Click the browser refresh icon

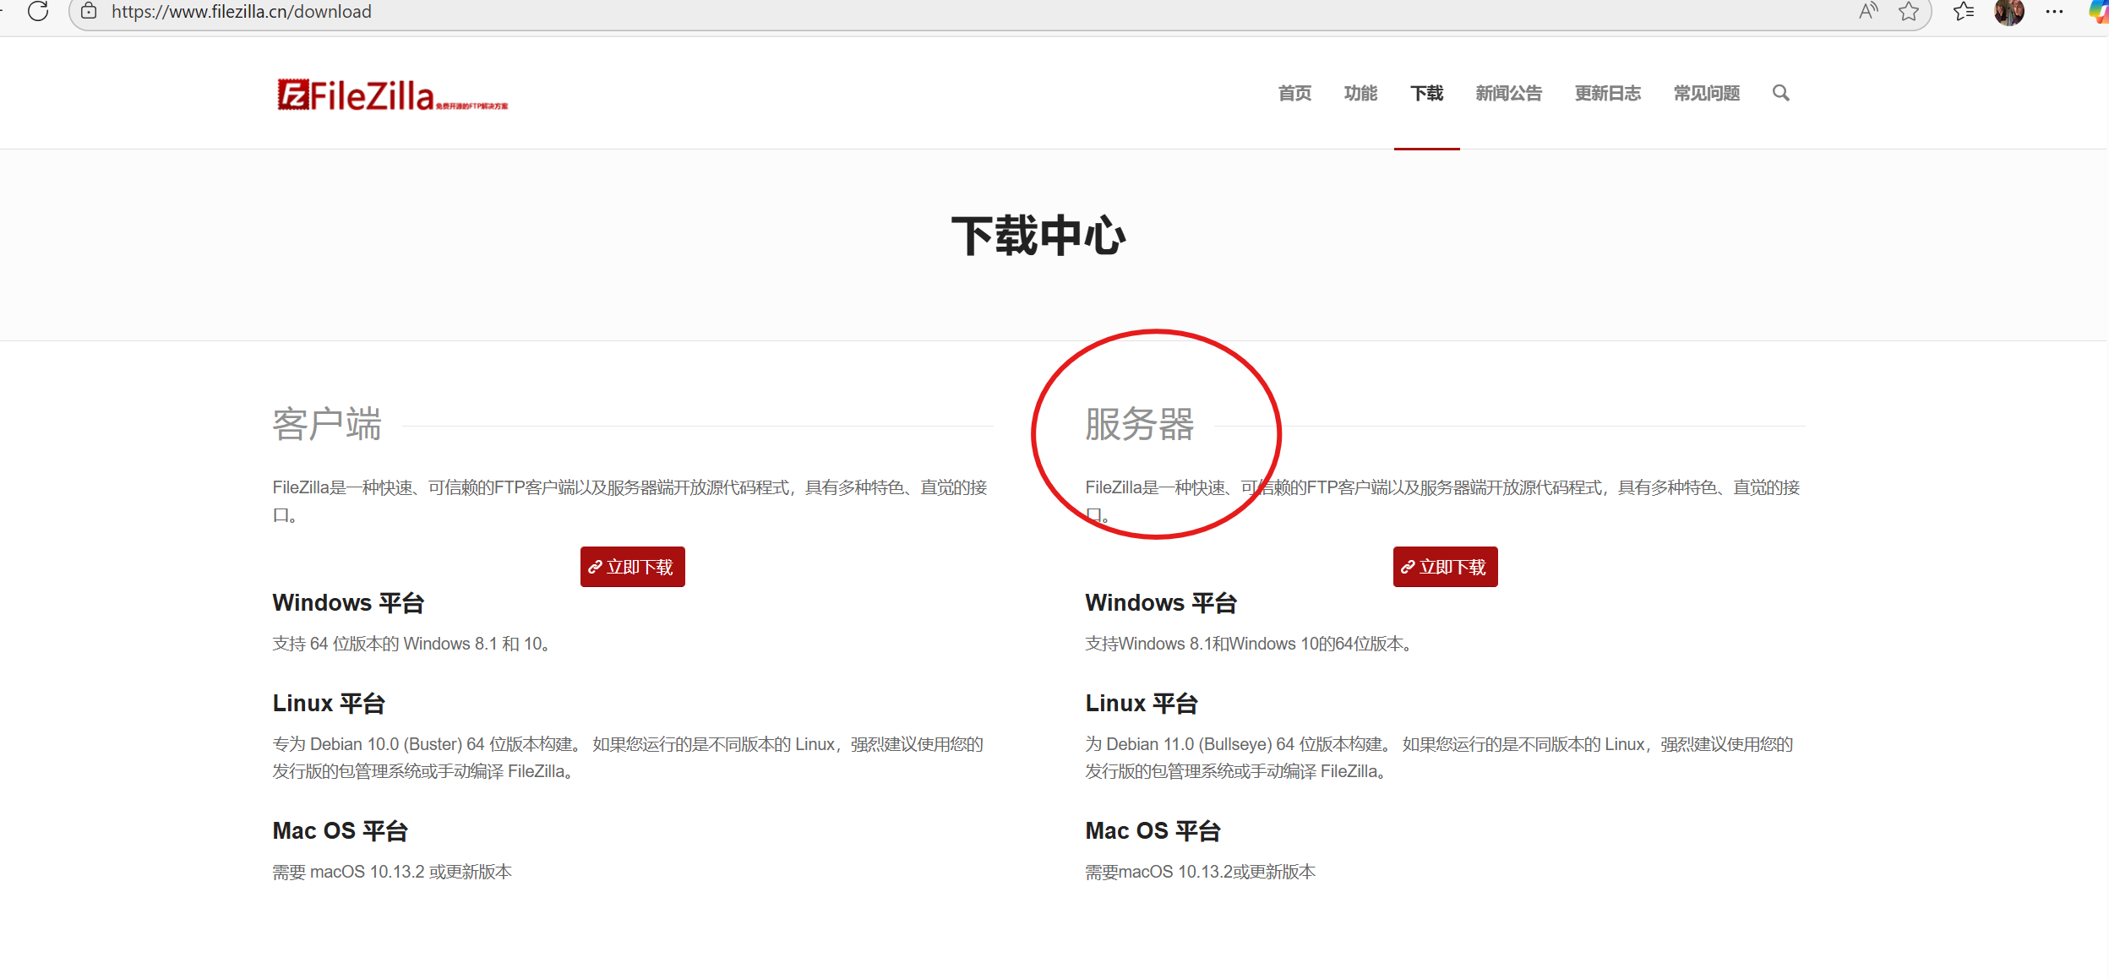38,11
